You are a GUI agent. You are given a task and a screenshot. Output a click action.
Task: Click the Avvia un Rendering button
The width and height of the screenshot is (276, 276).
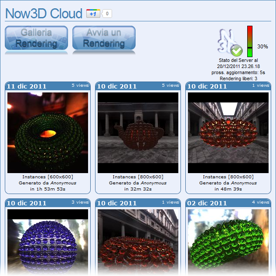pos(104,38)
